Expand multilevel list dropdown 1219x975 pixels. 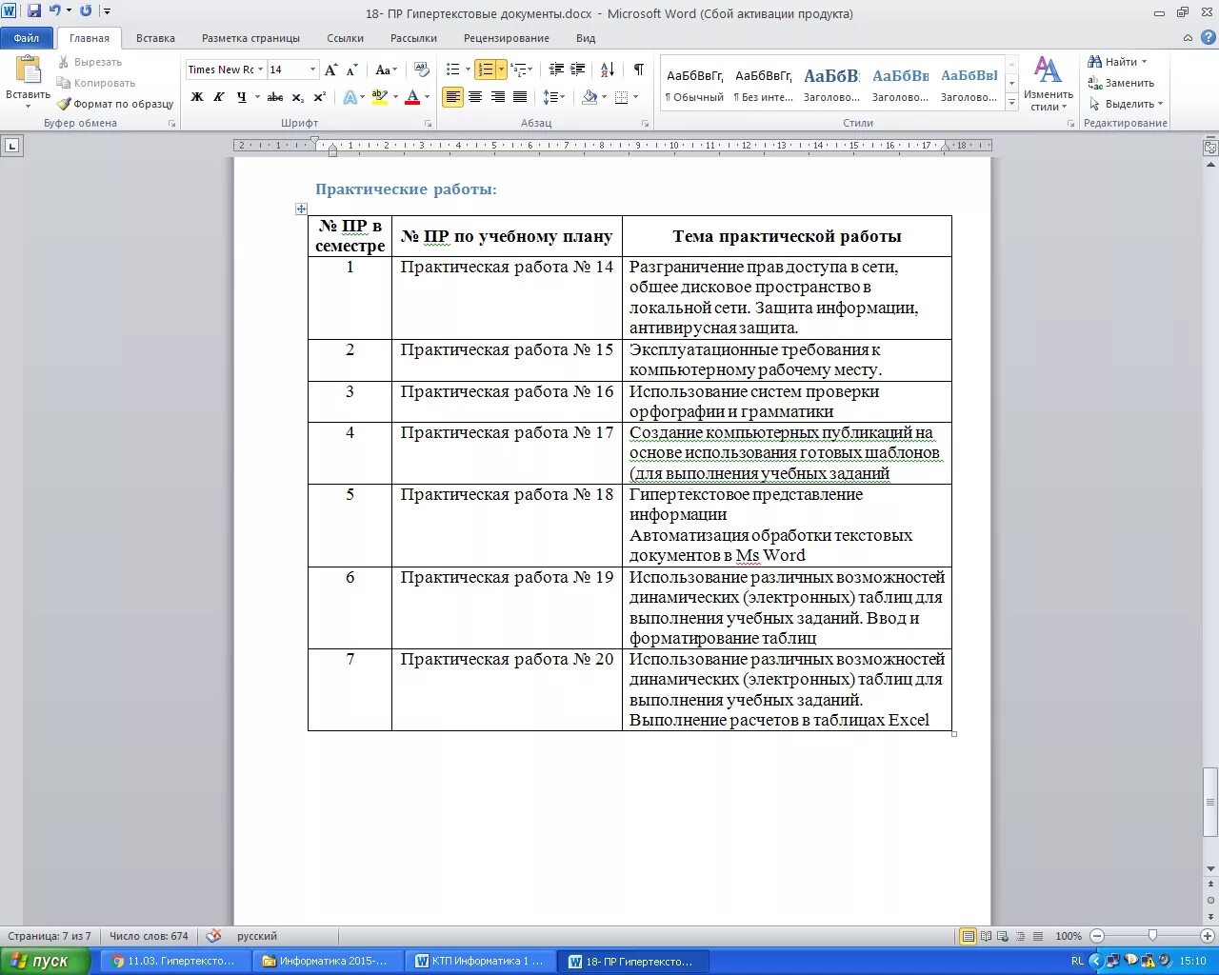[x=530, y=70]
